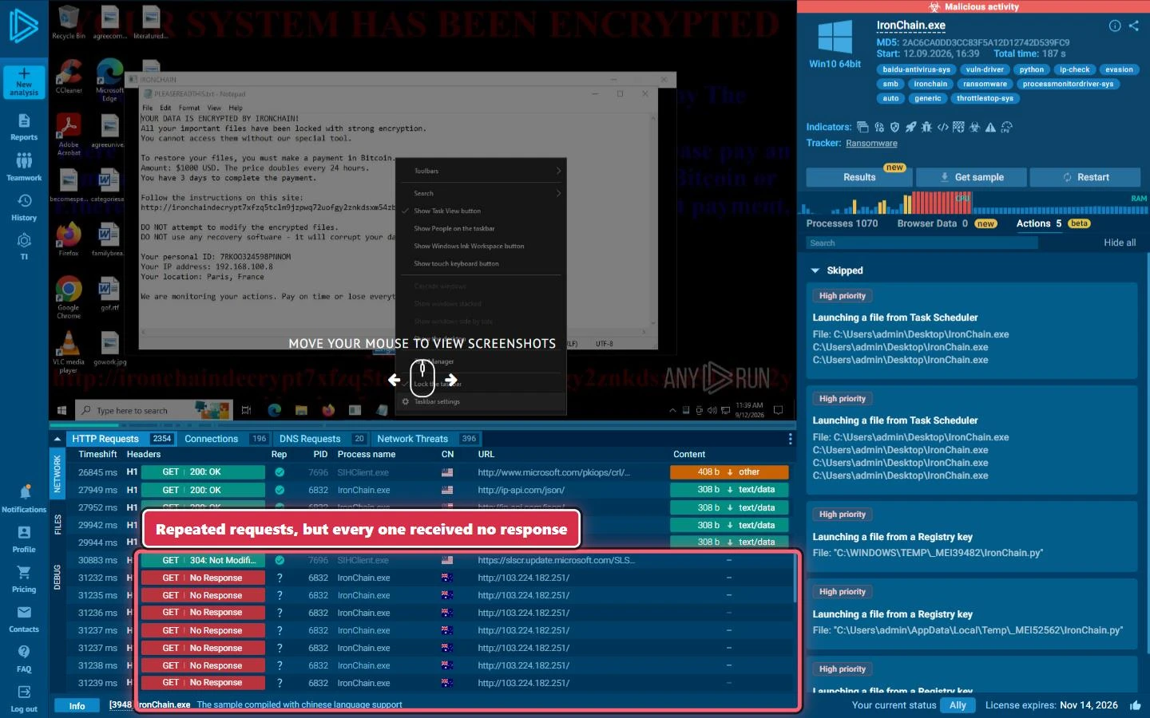Switch to the Connections tab
Viewport: 1150px width, 718px height.
225,439
